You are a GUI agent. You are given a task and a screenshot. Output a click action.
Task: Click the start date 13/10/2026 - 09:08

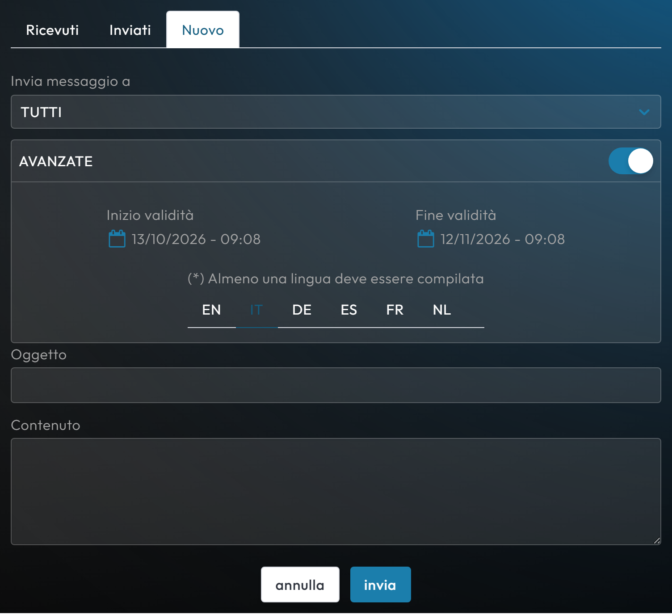[196, 239]
